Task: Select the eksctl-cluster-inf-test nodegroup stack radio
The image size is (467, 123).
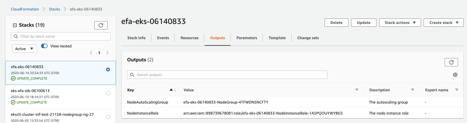Action: tap(108, 117)
